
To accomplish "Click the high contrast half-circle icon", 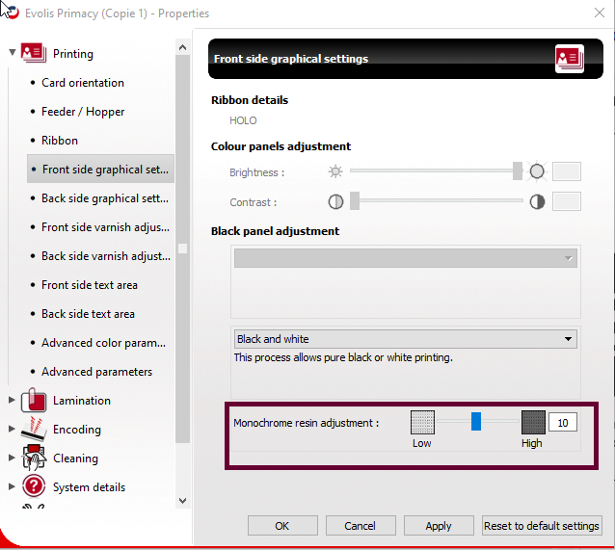I will 537,202.
